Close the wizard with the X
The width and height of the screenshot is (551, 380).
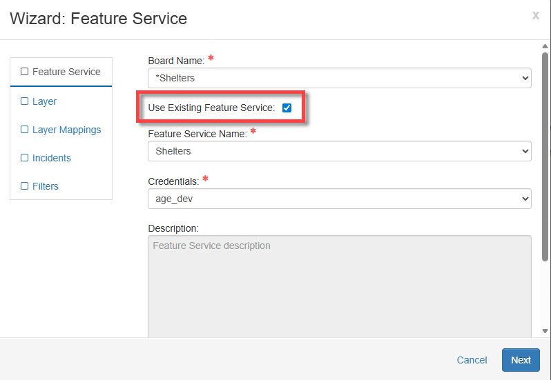pos(535,16)
